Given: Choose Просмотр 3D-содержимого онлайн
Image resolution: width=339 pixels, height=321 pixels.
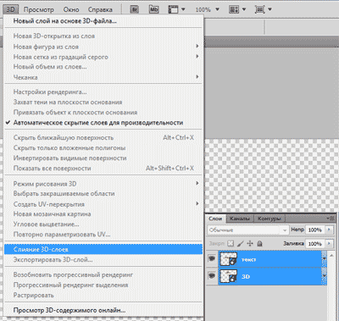Looking at the screenshot, I should (103, 310).
